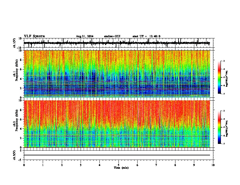The image size is (240, 185).
Task: Select the date label "Aug.21, 2024"
Action: pos(85,36)
